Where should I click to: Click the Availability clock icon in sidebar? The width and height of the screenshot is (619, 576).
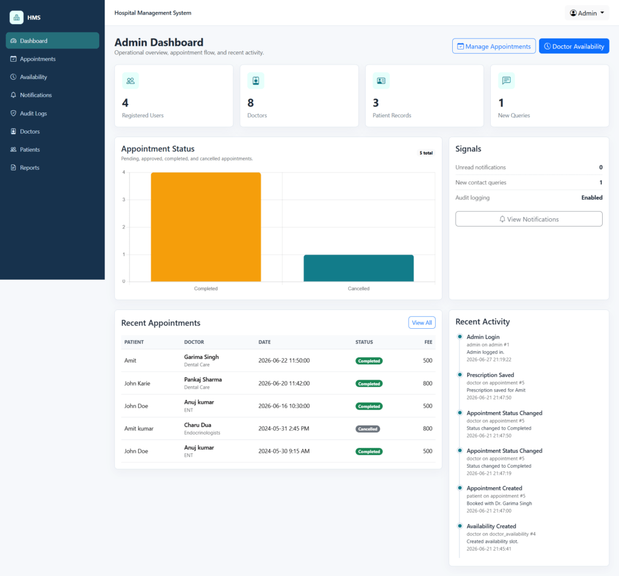tap(13, 77)
